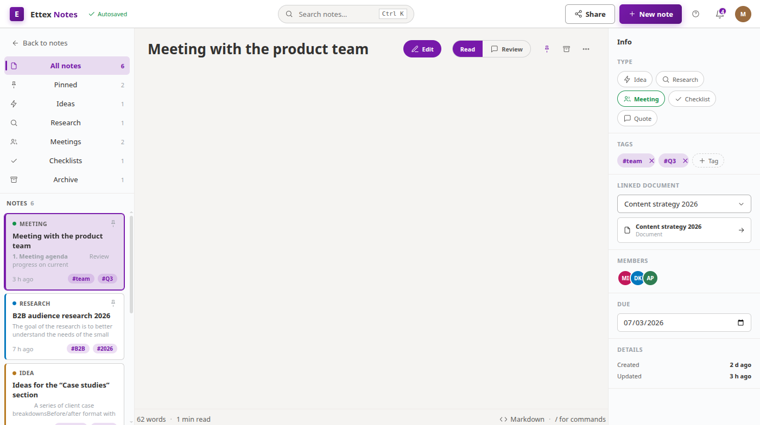760x425 pixels.
Task: Open the due date calendar picker
Action: [x=741, y=323]
